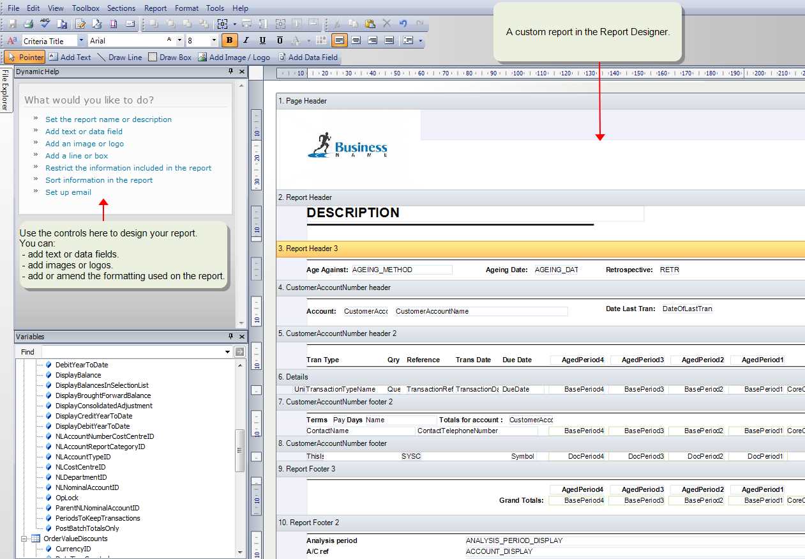
Task: Open the select-all objects tool icon
Action: (222, 24)
